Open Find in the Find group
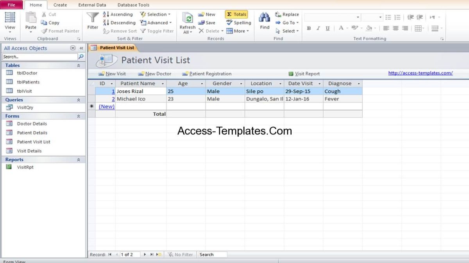The height and width of the screenshot is (263, 469). click(264, 23)
